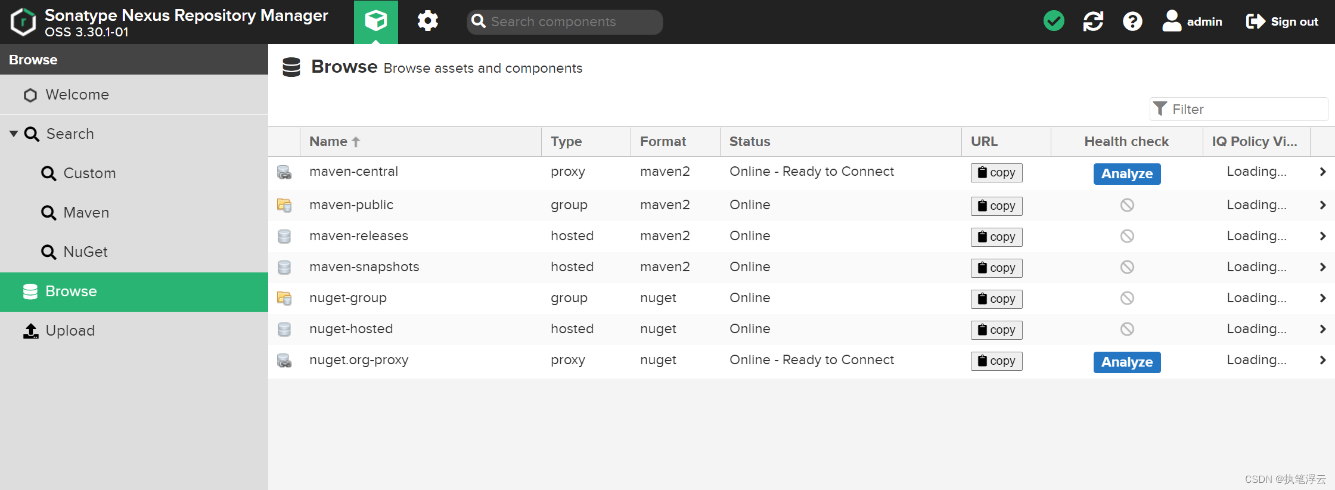Click the maven-snapshots hosted repository icon
Screen dimensions: 1335x490
(x=284, y=268)
